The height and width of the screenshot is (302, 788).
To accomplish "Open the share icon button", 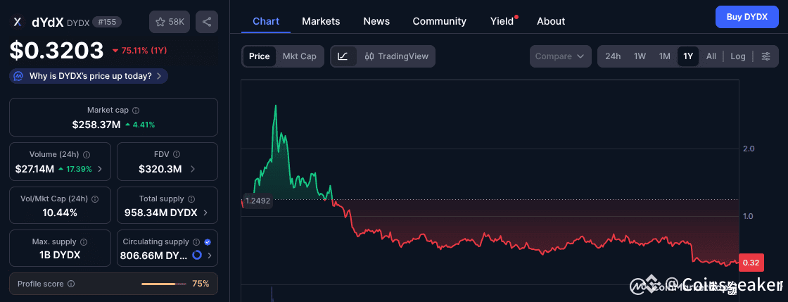I will click(x=207, y=22).
